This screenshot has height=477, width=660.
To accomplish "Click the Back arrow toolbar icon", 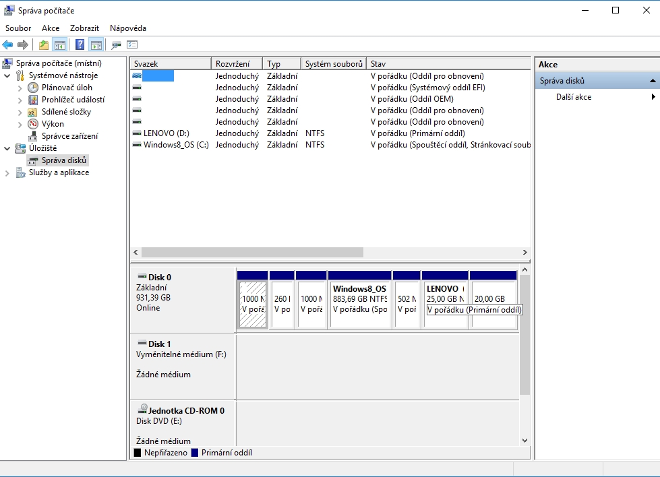I will pos(7,44).
